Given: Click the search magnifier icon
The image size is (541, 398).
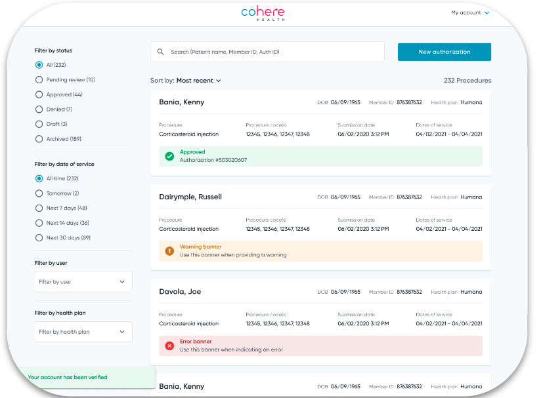Looking at the screenshot, I should (160, 52).
